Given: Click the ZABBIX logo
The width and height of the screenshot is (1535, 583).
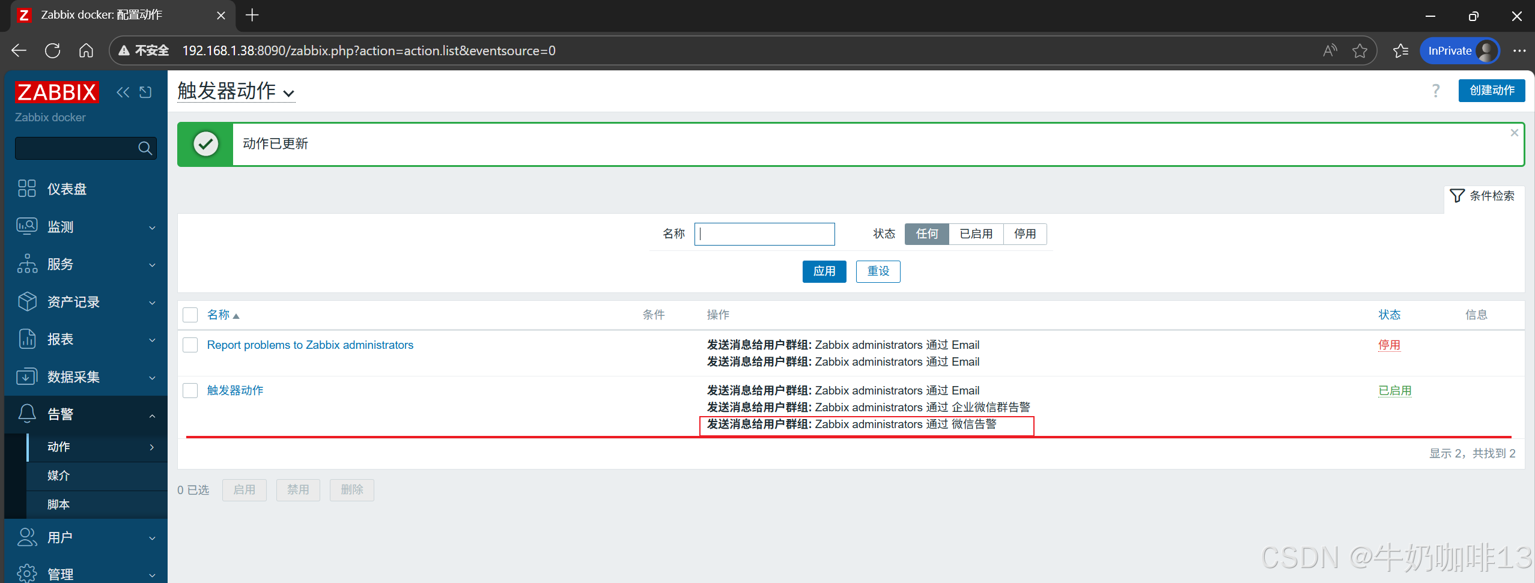Looking at the screenshot, I should coord(57,92).
